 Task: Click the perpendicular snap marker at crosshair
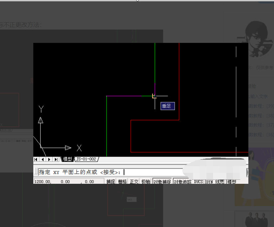pos(154,96)
